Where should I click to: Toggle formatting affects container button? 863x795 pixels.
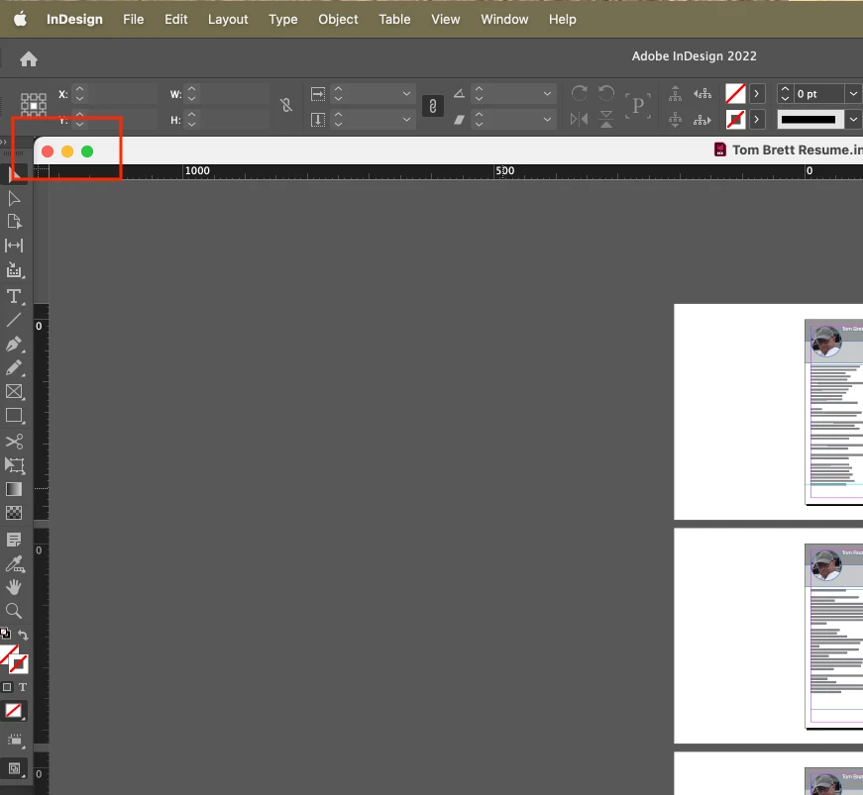7,687
